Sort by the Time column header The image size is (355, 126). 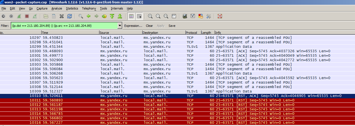point(70,33)
